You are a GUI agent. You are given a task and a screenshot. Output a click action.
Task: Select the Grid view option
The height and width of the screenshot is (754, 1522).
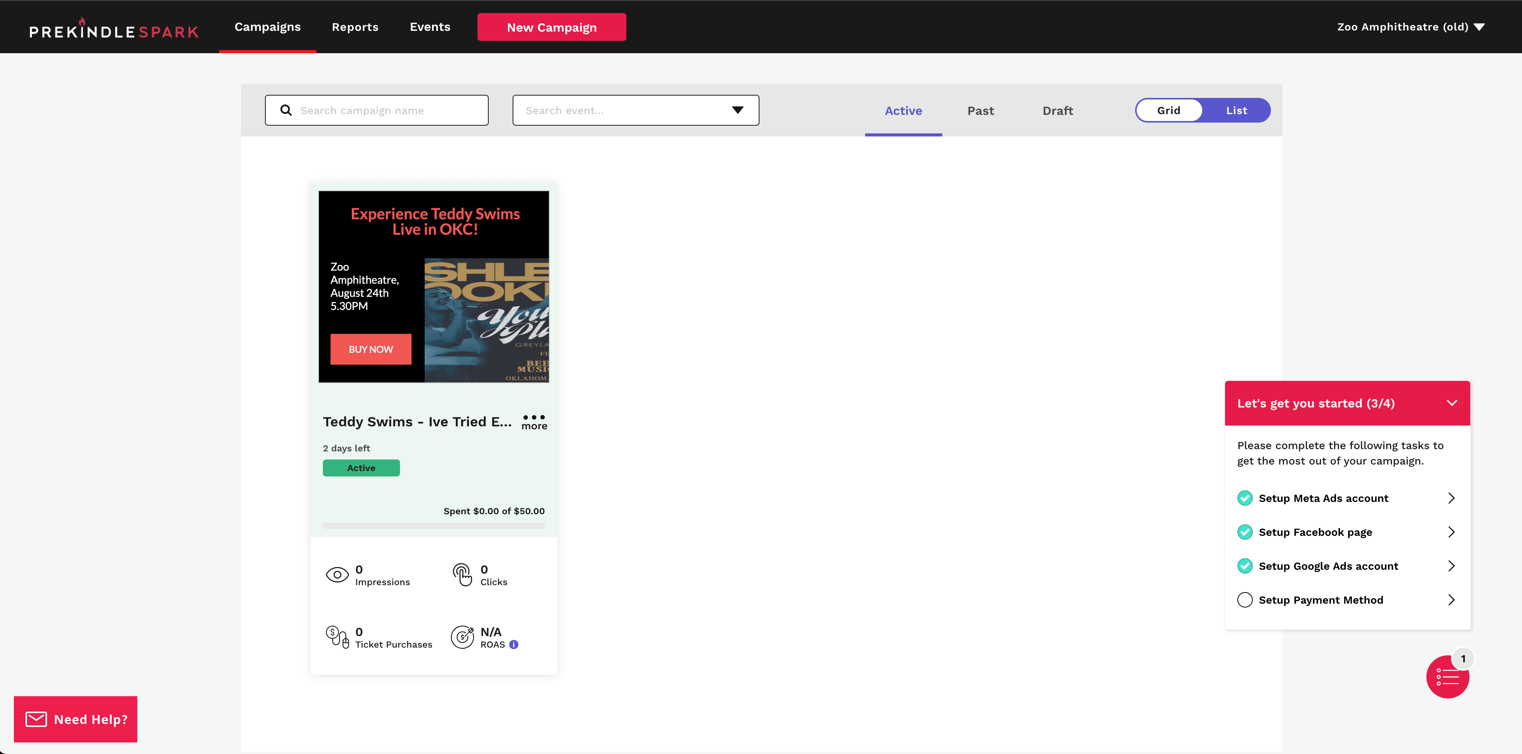pyautogui.click(x=1168, y=110)
